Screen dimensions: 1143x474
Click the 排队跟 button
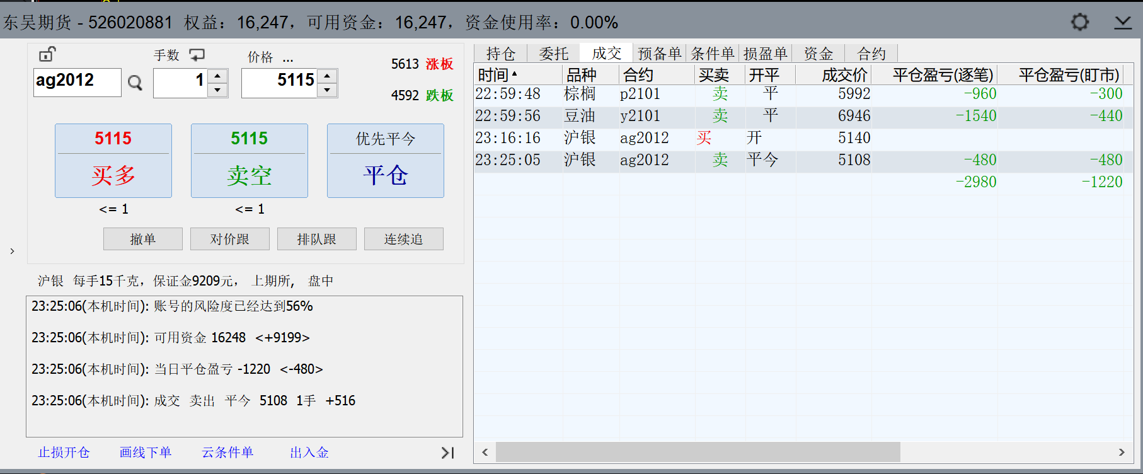click(x=317, y=239)
